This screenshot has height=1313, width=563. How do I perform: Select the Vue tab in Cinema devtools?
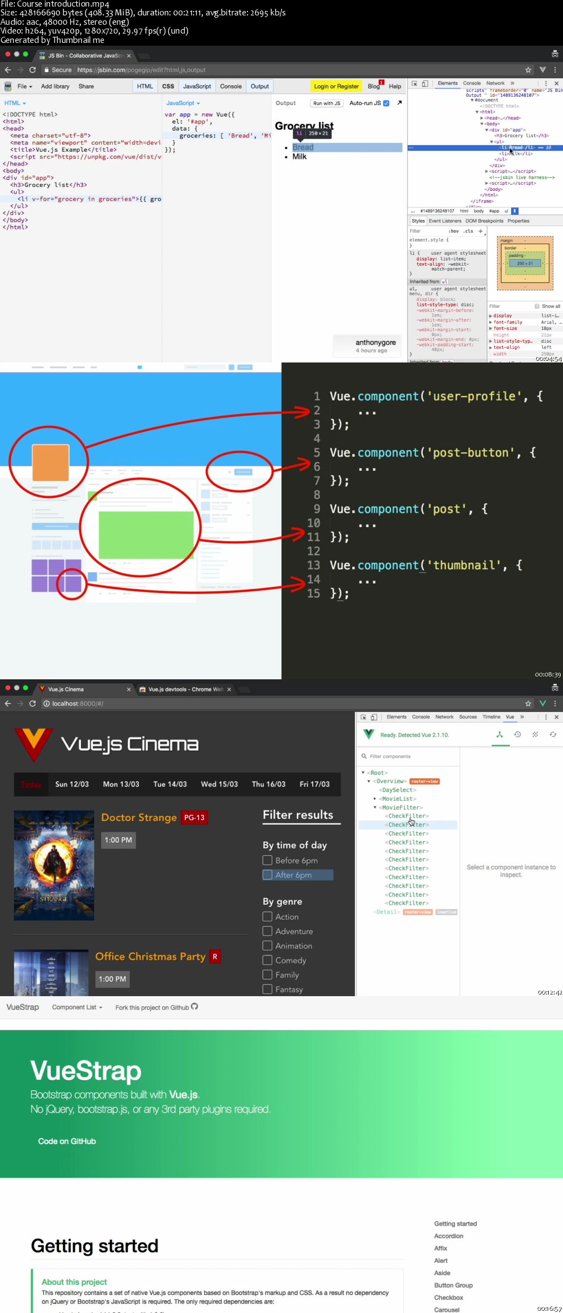[510, 717]
